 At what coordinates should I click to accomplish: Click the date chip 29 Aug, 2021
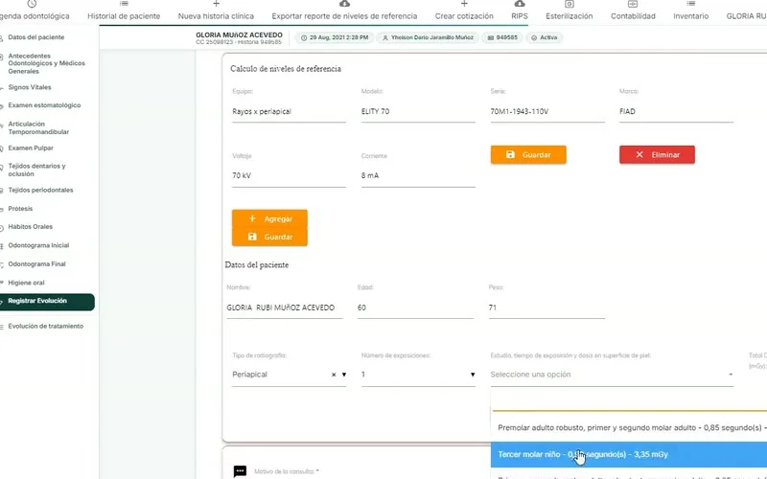pyautogui.click(x=335, y=37)
